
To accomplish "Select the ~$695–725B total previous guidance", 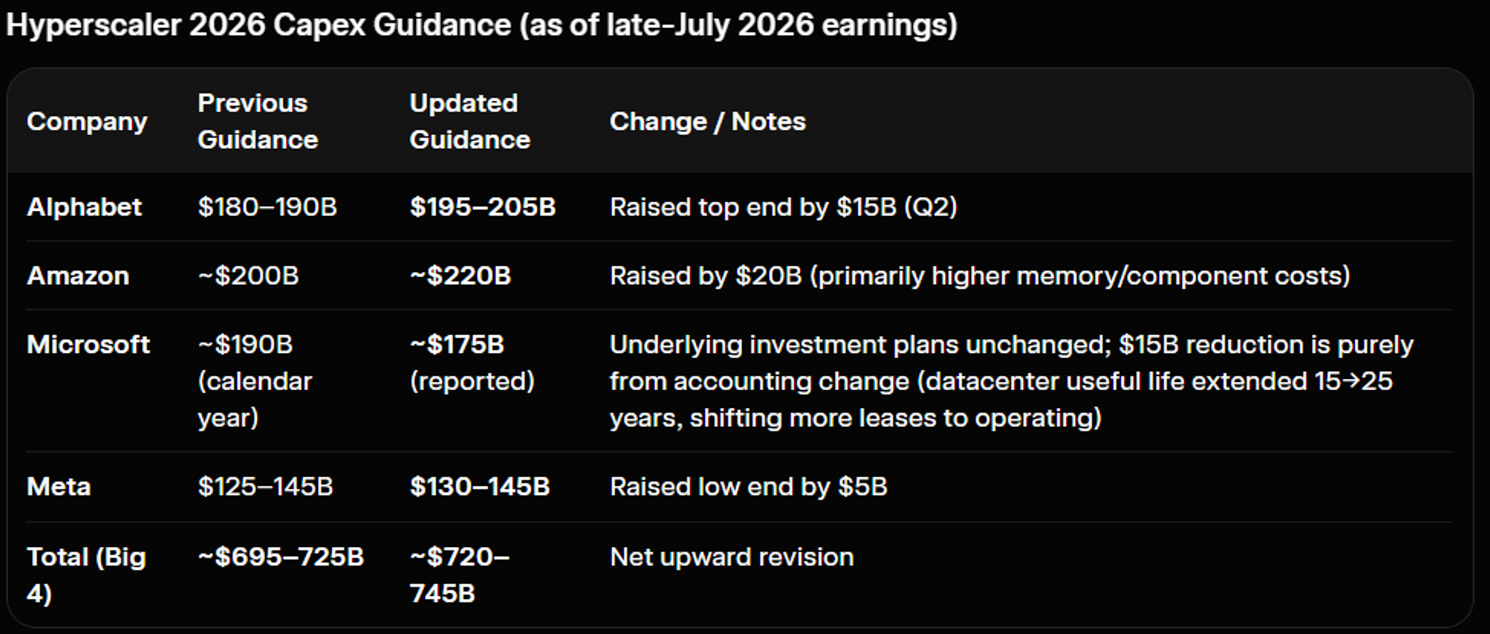I will coord(281,557).
